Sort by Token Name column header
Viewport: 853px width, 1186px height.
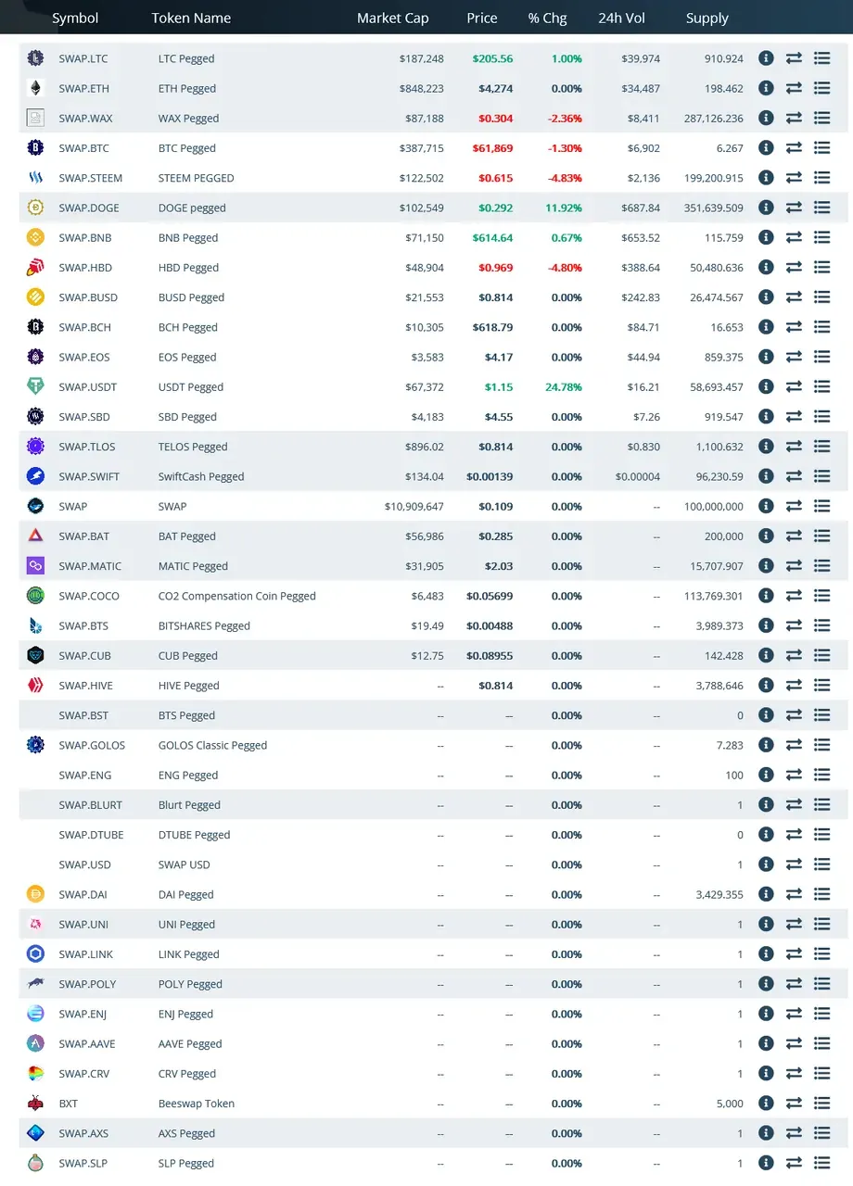point(191,18)
